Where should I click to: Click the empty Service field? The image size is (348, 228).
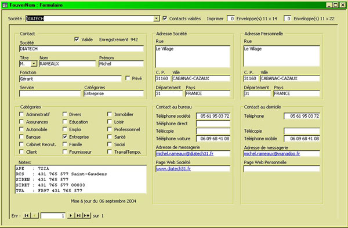50,93
